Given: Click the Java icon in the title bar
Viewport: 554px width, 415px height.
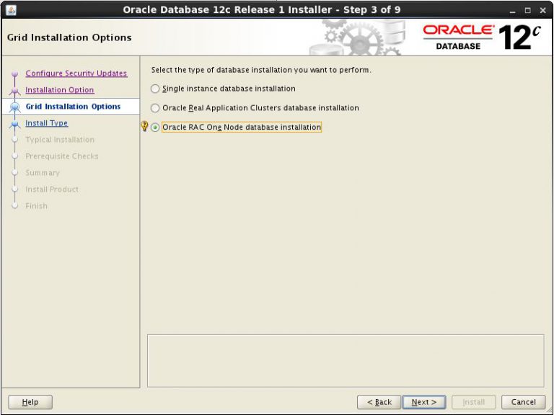Looking at the screenshot, I should [11, 10].
